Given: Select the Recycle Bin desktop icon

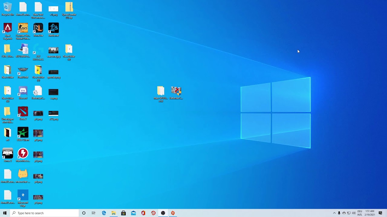Looking at the screenshot, I should coord(8,9).
